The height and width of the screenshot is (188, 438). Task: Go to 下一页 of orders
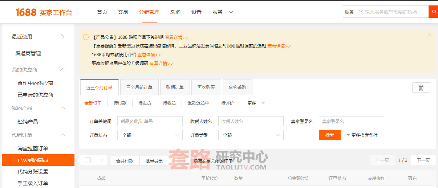(x=423, y=160)
